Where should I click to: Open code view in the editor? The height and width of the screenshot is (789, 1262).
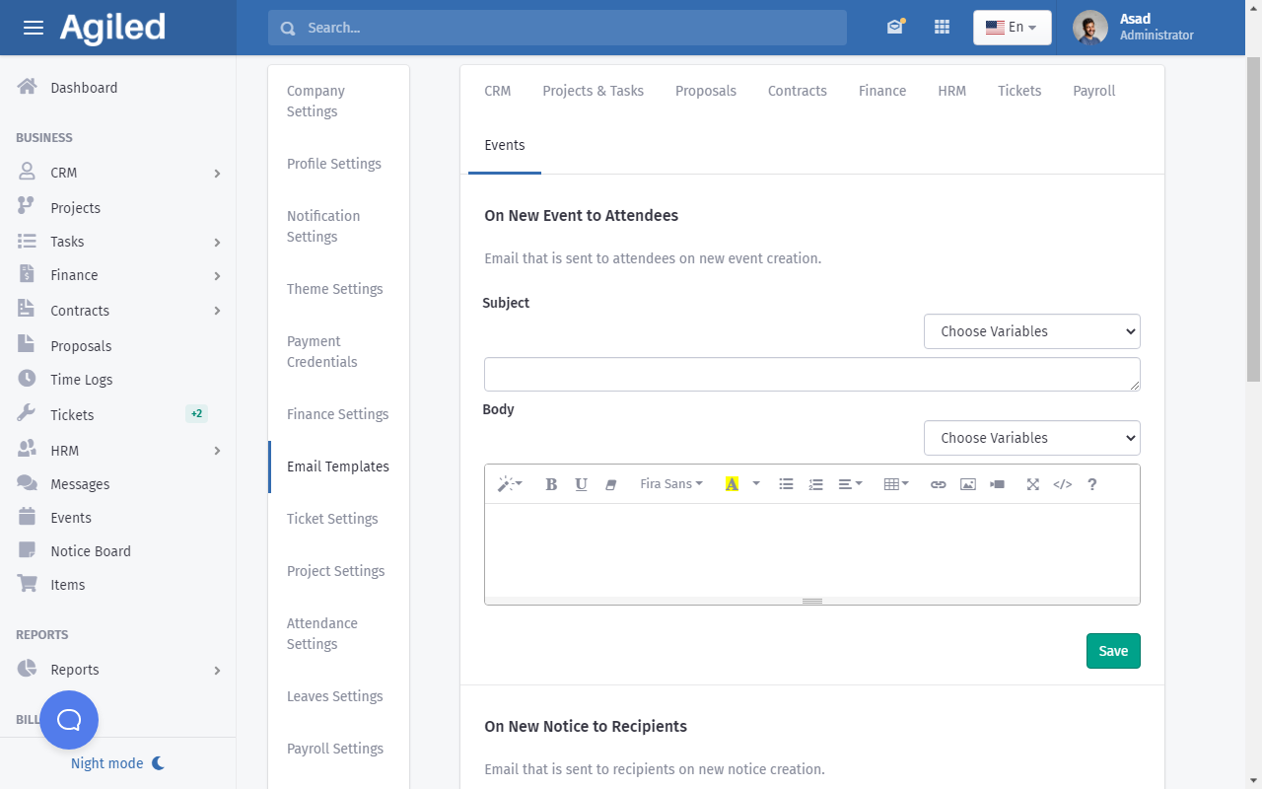coord(1062,484)
